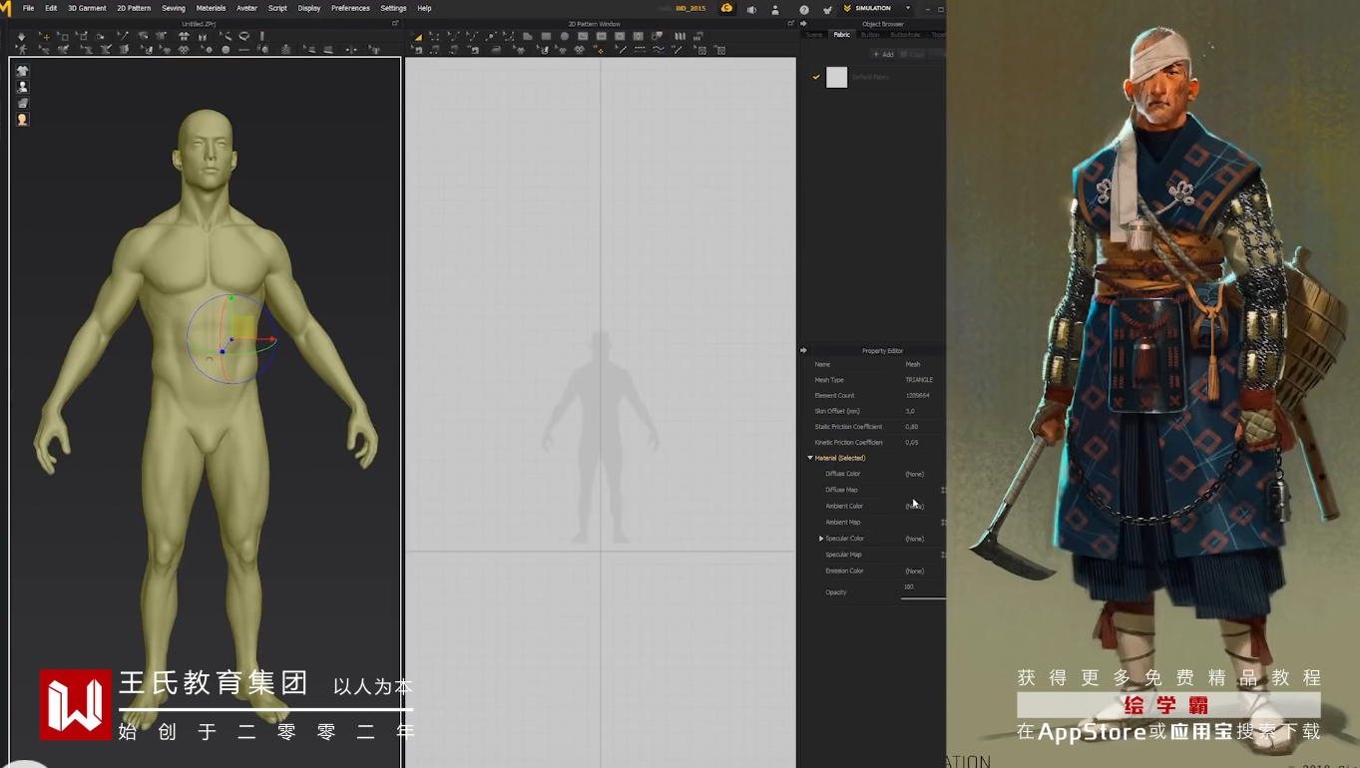Click the Opacity slider bar
Screen dimensions: 1360x768
coord(923,598)
